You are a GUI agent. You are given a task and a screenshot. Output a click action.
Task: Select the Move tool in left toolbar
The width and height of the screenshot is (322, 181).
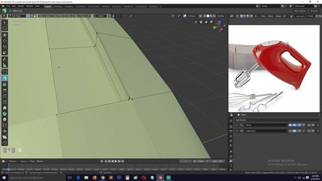click(x=5, y=41)
